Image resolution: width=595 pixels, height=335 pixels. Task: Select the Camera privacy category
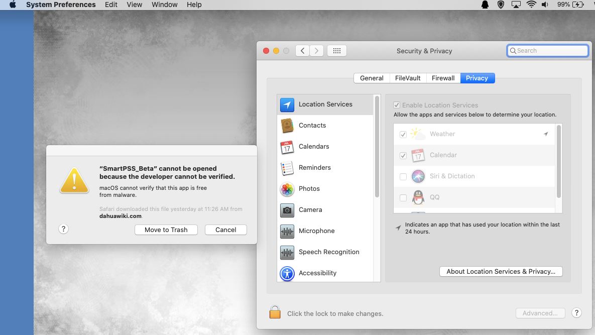point(310,210)
